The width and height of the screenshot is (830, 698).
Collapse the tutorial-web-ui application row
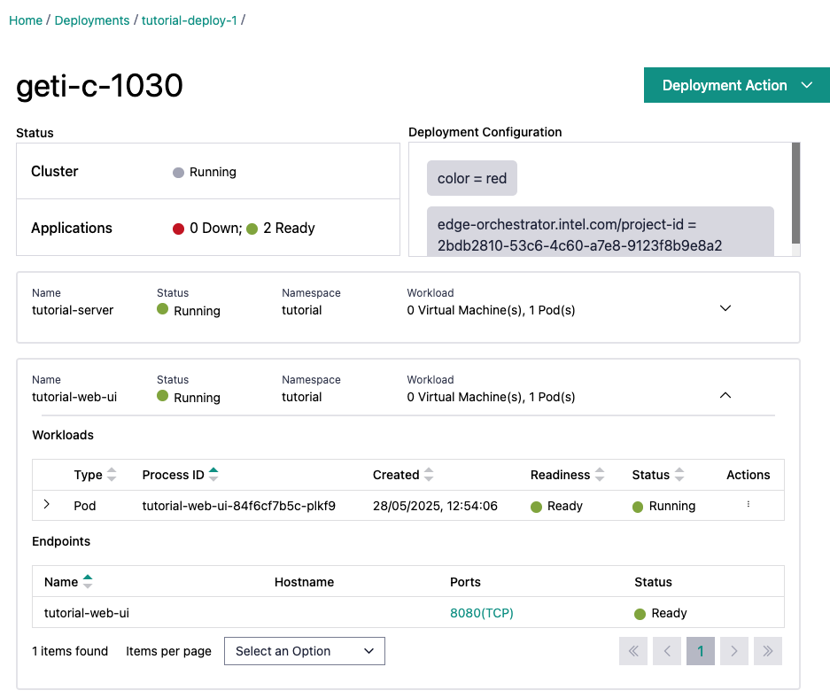725,396
